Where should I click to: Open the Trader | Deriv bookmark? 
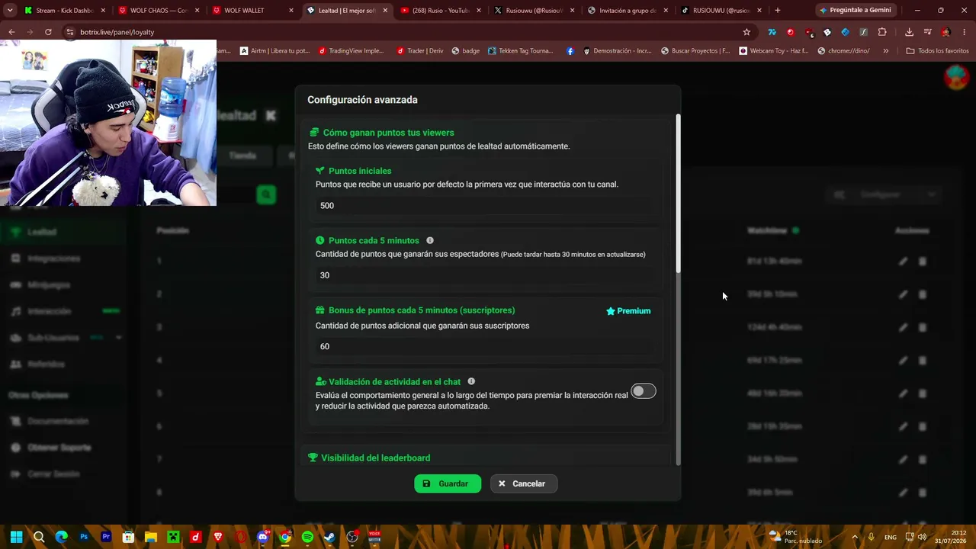pos(419,51)
